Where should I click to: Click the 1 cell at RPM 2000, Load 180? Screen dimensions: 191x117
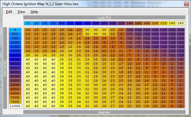click(x=147, y=55)
